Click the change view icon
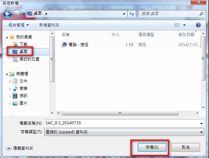 click(177, 25)
